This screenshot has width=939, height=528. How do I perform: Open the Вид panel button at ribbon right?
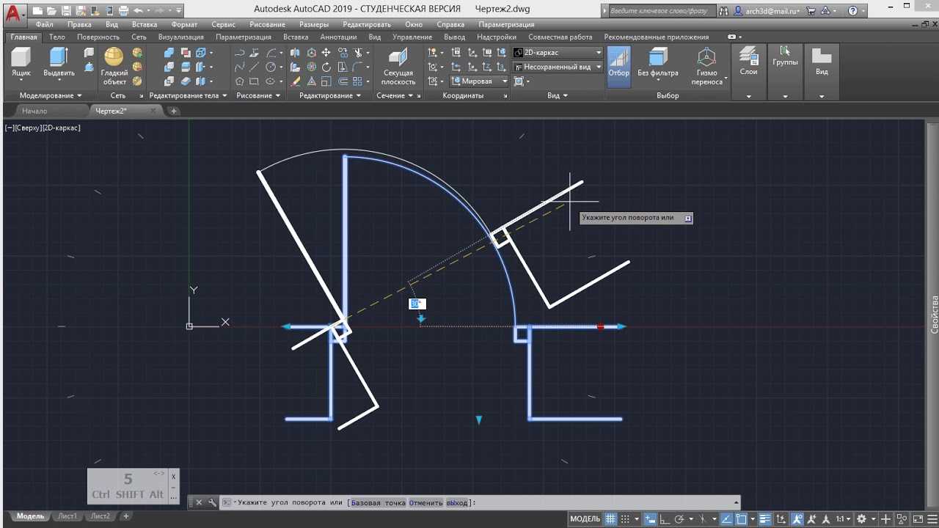(822, 72)
